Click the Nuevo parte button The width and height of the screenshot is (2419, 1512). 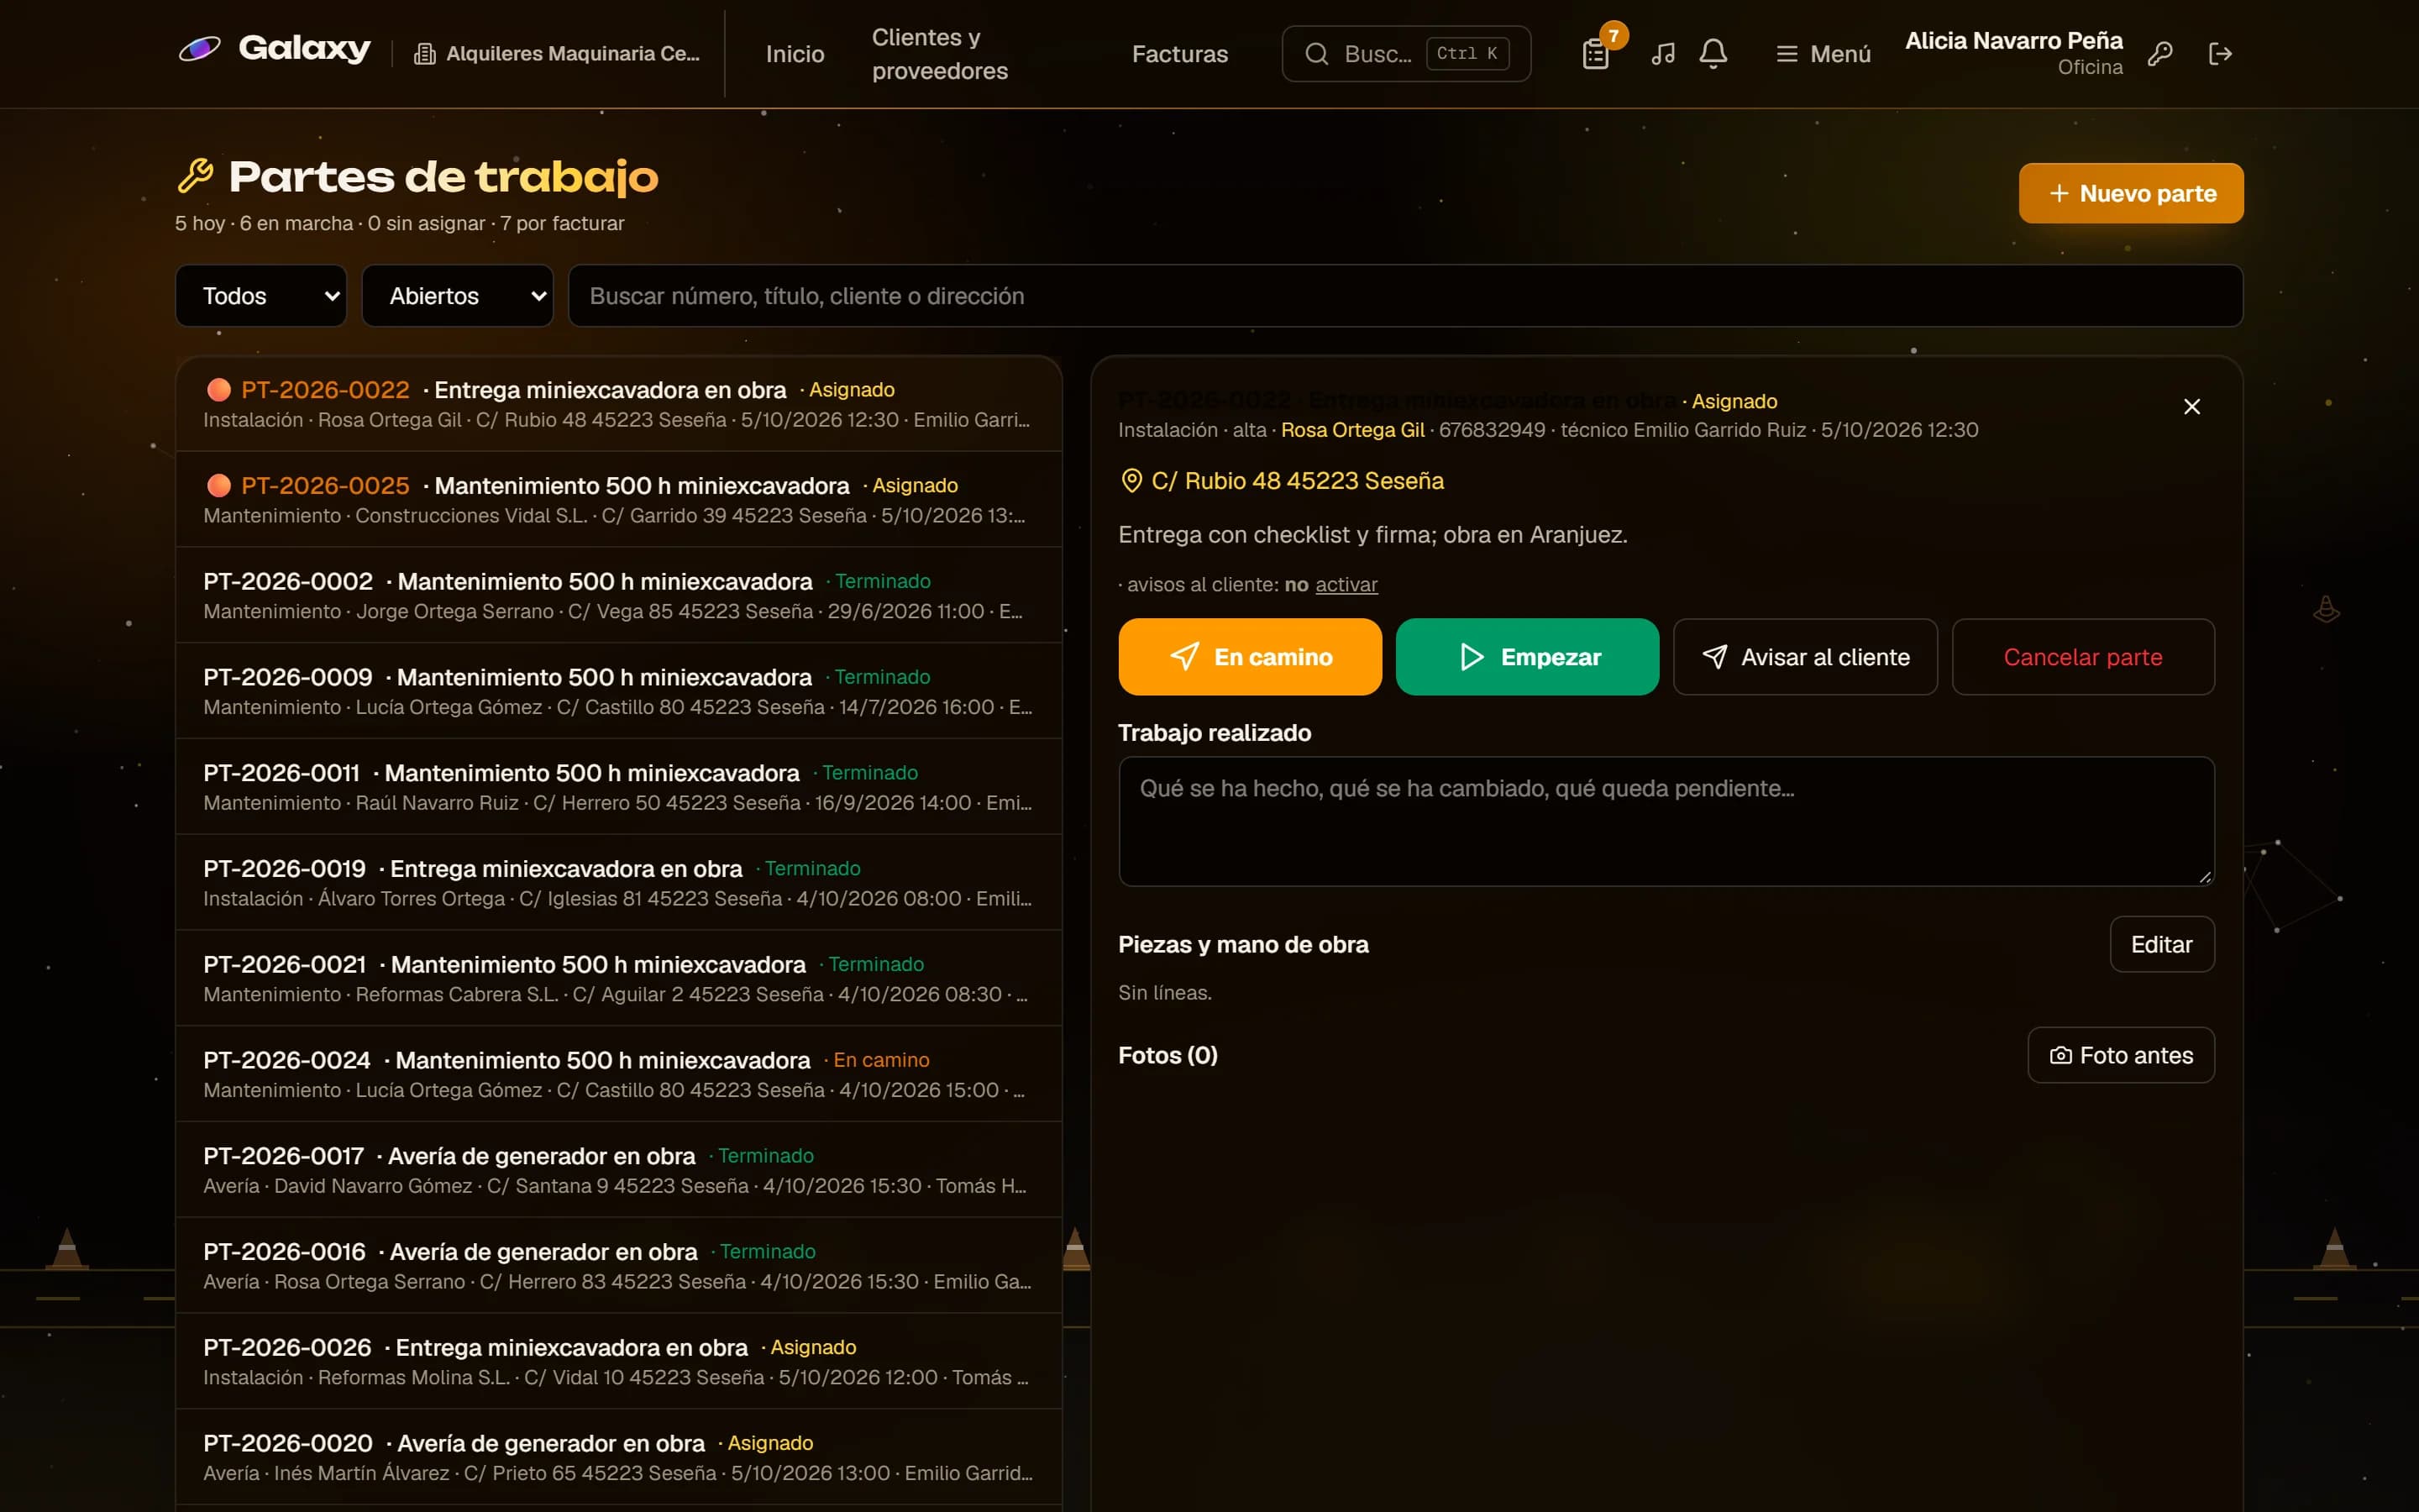click(x=2131, y=193)
